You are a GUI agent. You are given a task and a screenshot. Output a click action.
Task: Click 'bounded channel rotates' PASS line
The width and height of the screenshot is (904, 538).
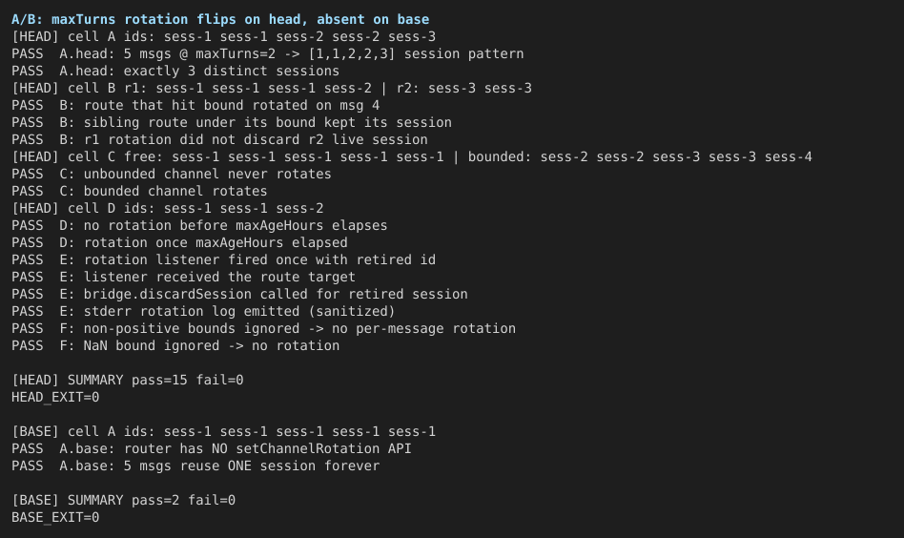[139, 192]
